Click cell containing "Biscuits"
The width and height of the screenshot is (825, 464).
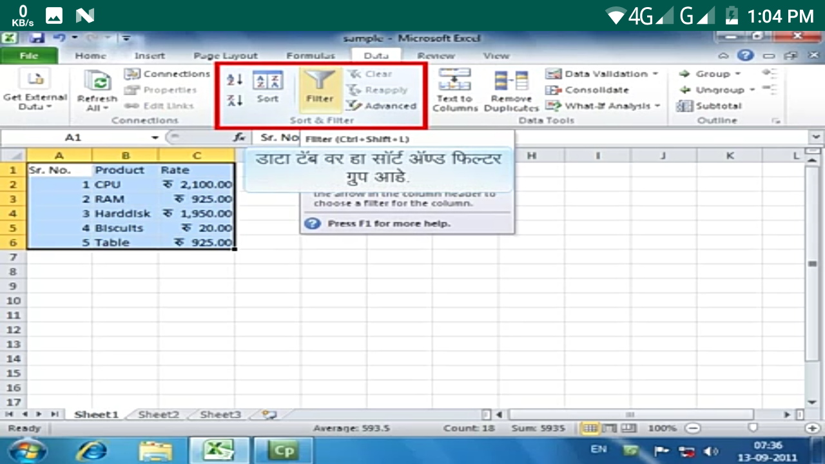(x=125, y=228)
